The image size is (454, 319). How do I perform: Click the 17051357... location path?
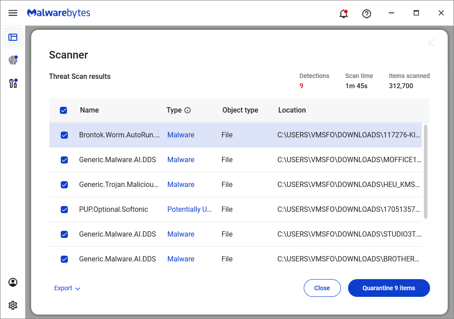pyautogui.click(x=348, y=209)
